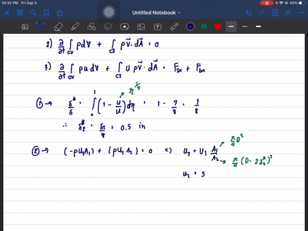Viewport: 308px width, 231px height.
Task: Select the Text box tool
Action: [158, 27]
